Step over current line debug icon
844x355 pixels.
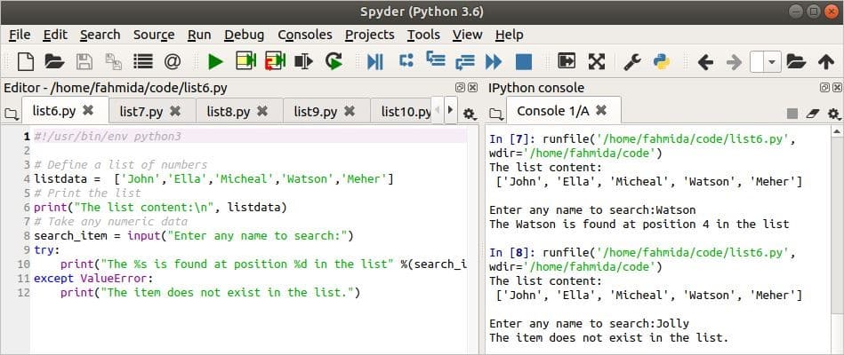tap(406, 60)
